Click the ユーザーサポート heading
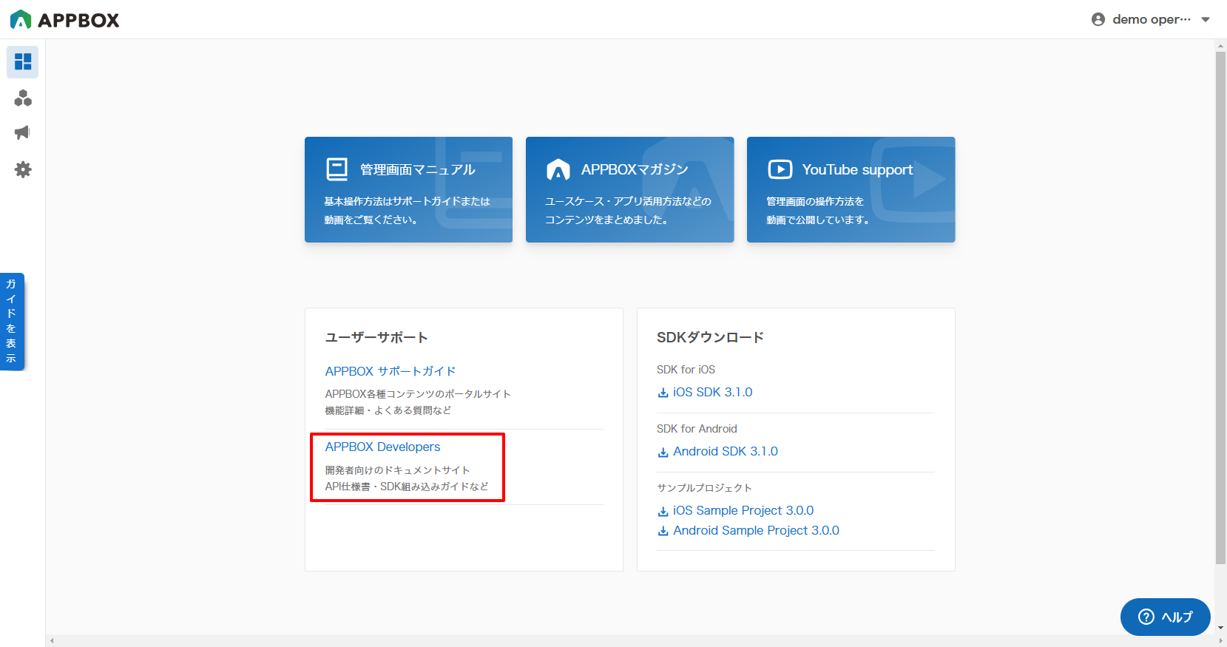 (376, 337)
